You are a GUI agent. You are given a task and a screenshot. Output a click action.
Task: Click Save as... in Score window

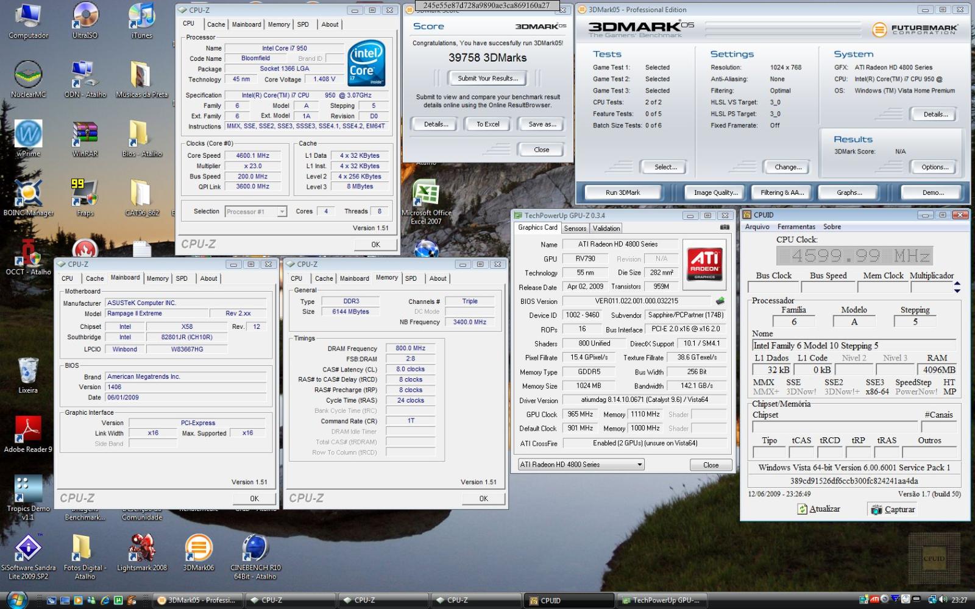[x=542, y=124]
